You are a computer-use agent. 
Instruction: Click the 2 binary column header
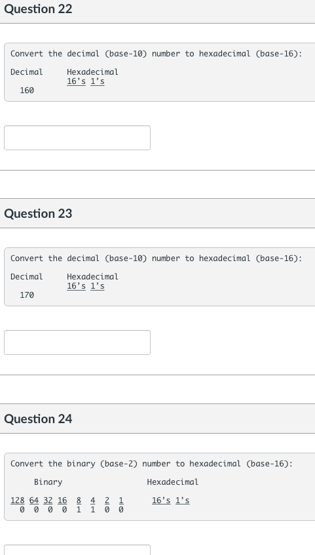click(107, 501)
